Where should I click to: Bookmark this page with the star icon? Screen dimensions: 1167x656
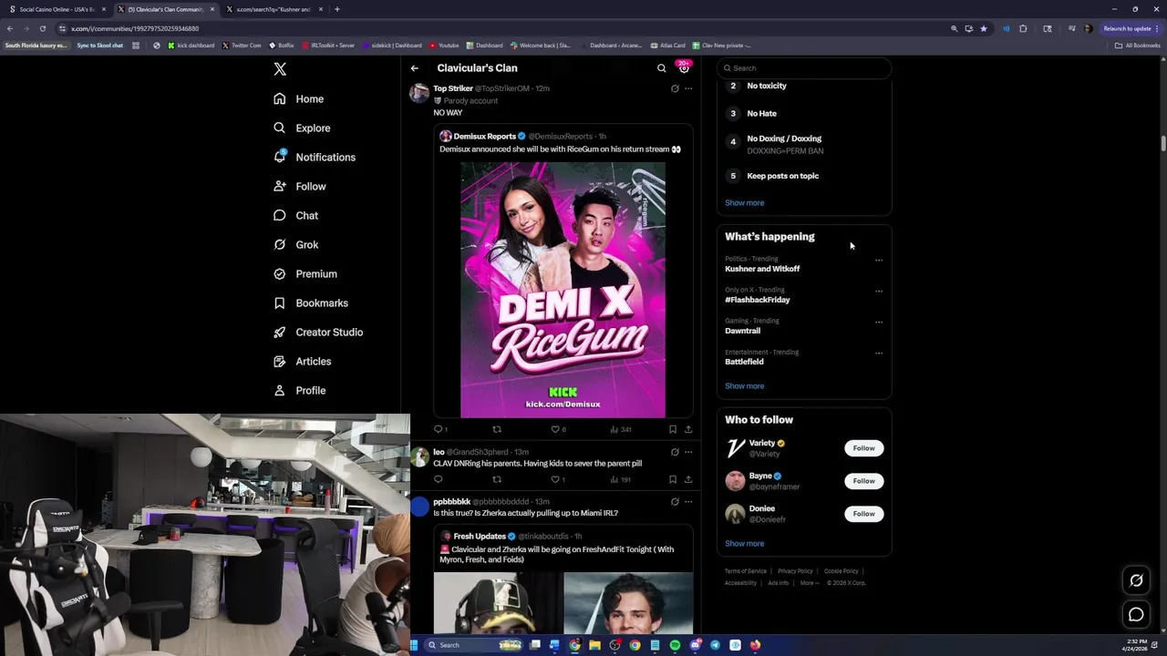coord(984,28)
